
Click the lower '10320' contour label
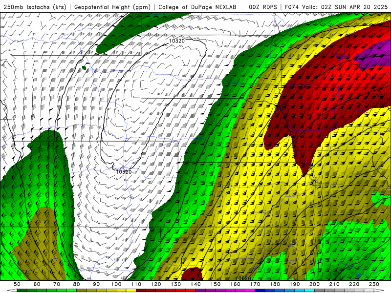[124, 172]
